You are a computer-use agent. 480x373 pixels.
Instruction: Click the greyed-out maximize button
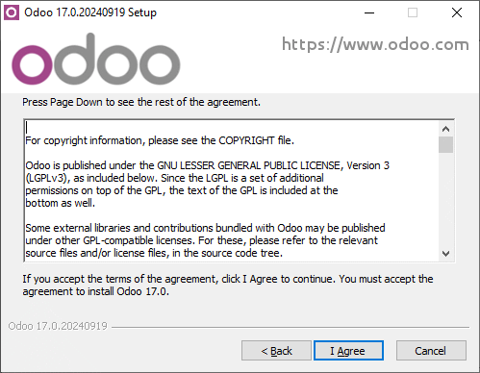pyautogui.click(x=413, y=12)
